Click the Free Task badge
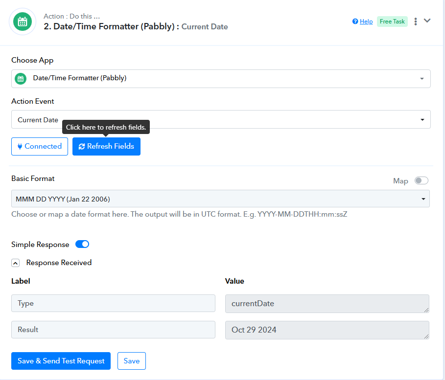This screenshot has width=445, height=380. pyautogui.click(x=392, y=22)
